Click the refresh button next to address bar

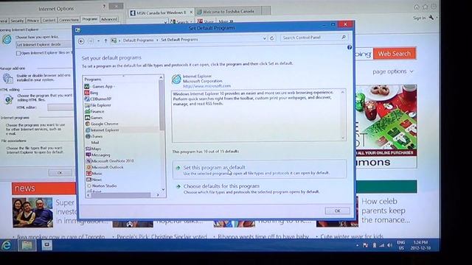tap(272, 38)
